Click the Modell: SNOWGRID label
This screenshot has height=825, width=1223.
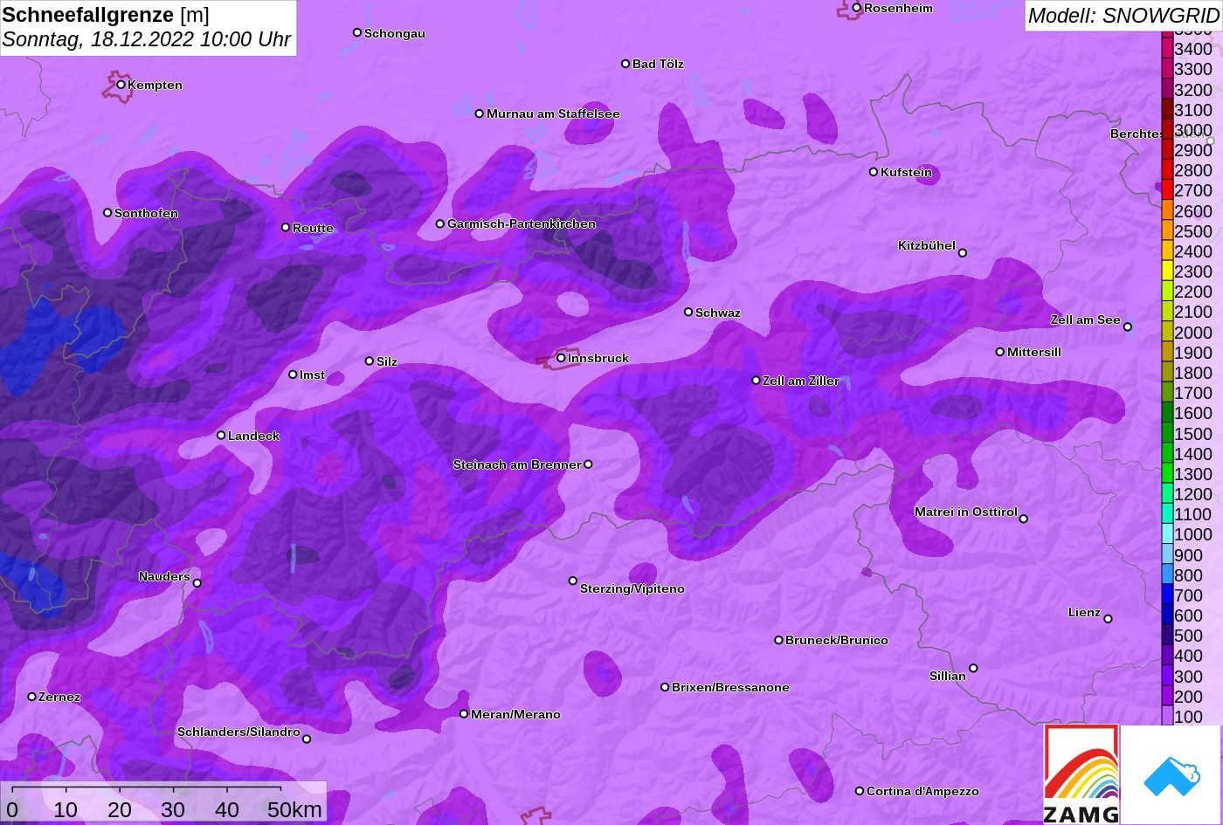click(1123, 15)
